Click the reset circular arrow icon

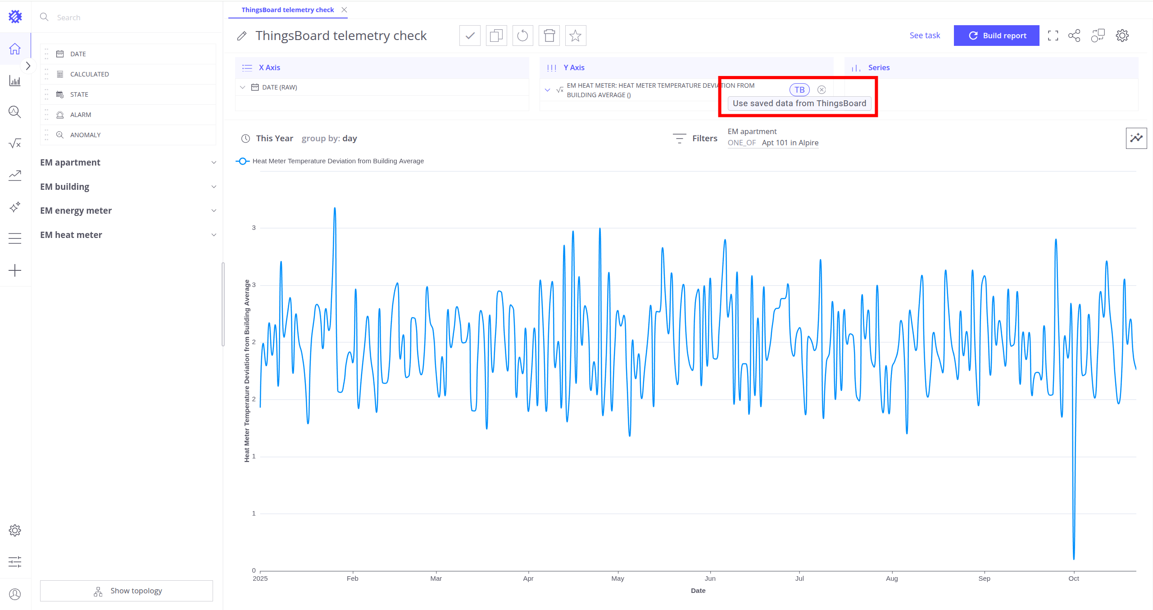[x=522, y=36]
